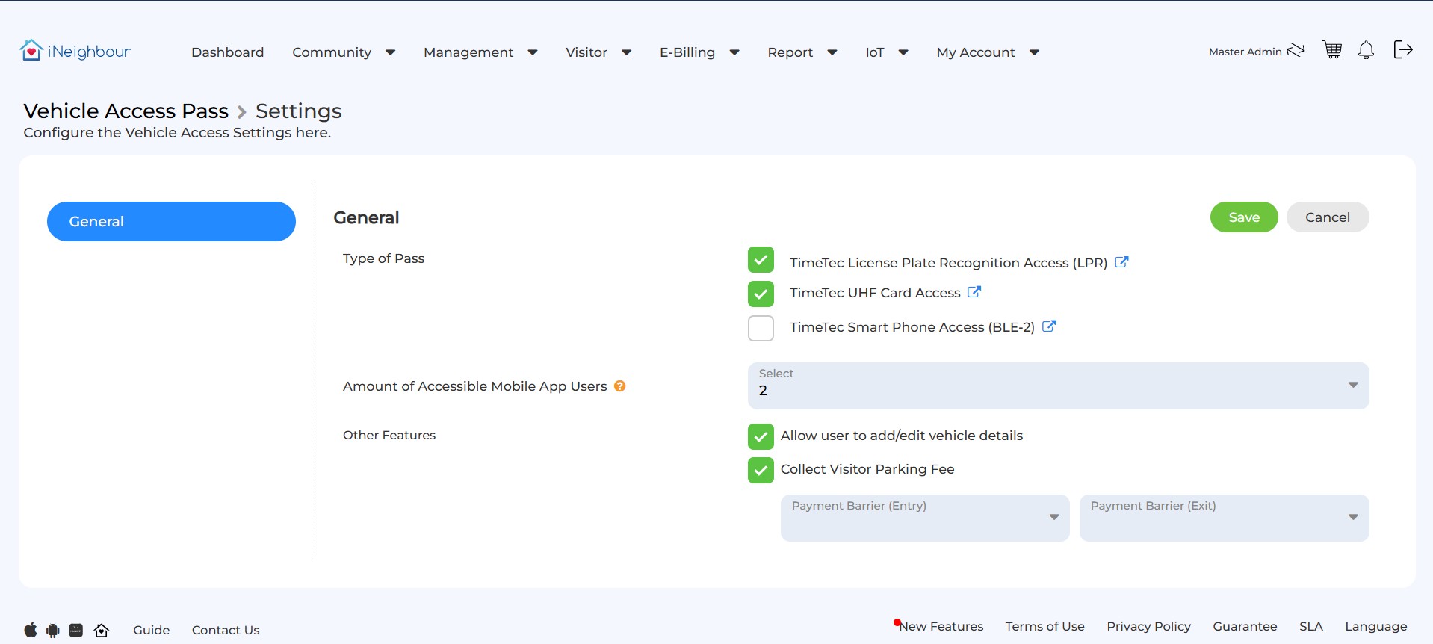Click the Save button
Image resolution: width=1433 pixels, height=644 pixels.
(1244, 217)
